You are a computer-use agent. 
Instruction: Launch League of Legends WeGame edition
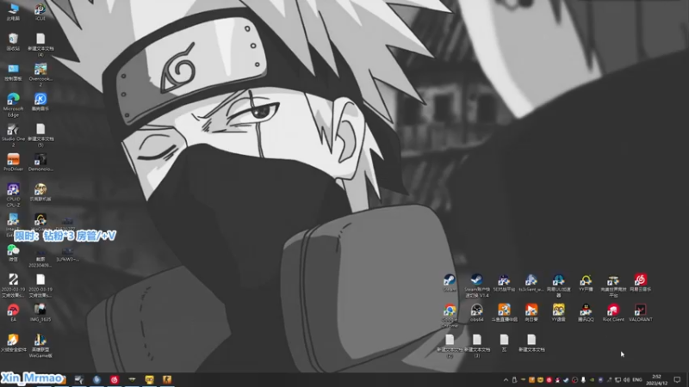coord(40,347)
